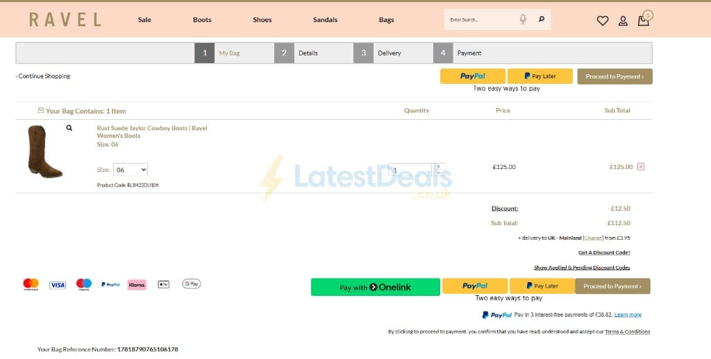Click the Klarna payment badge
Screen dimensions: 711x359
[137, 284]
